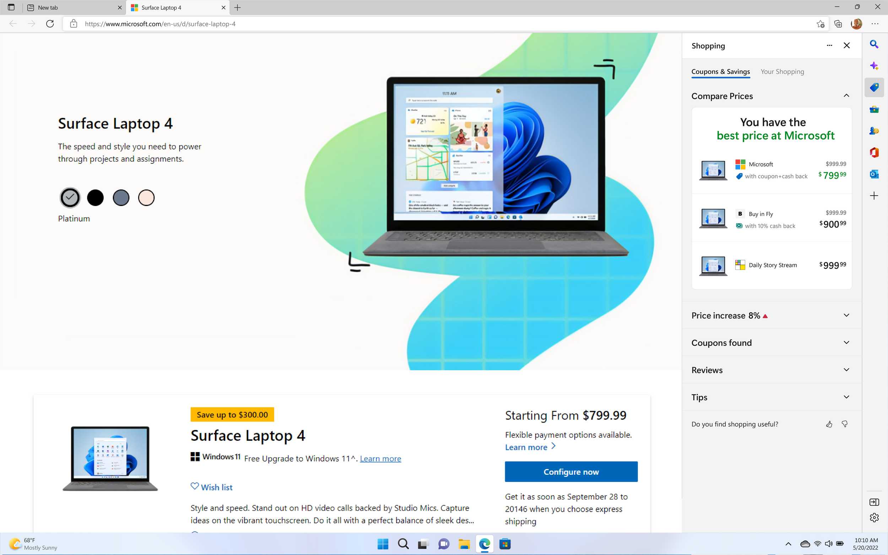Expand the Coupons found section
The height and width of the screenshot is (555, 888).
coord(771,343)
